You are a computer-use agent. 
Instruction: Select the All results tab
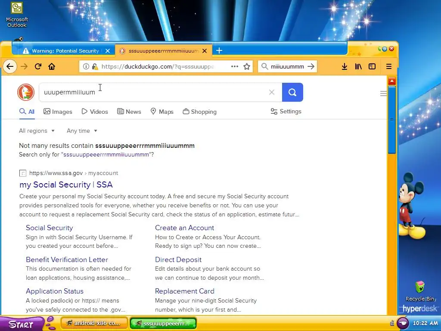(27, 112)
